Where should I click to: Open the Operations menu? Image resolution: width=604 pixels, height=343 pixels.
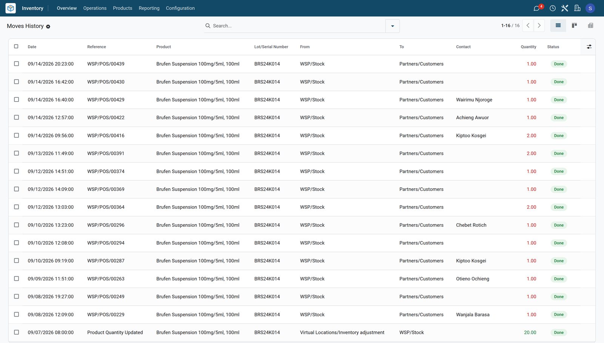point(95,8)
